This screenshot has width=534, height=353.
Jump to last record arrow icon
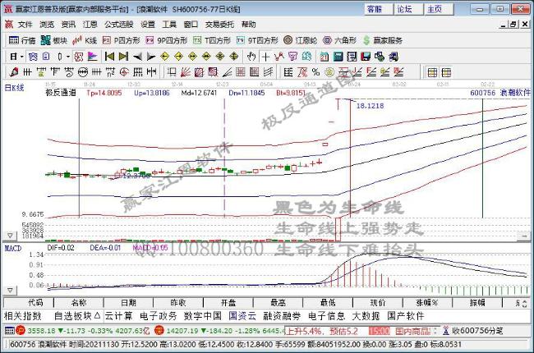pyautogui.click(x=123, y=57)
